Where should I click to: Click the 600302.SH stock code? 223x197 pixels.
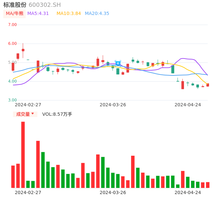(45, 5)
